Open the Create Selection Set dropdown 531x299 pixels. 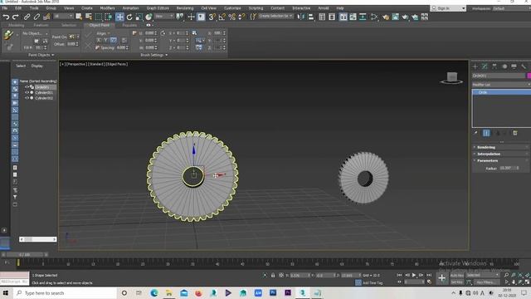point(275,17)
